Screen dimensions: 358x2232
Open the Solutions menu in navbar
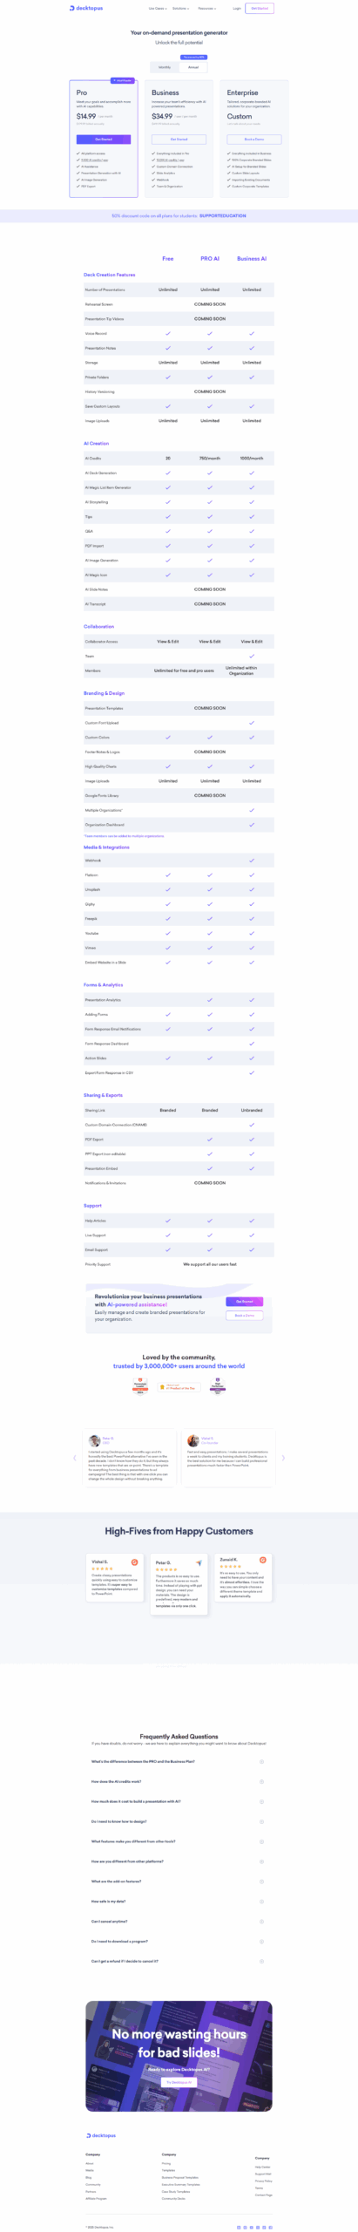[180, 8]
